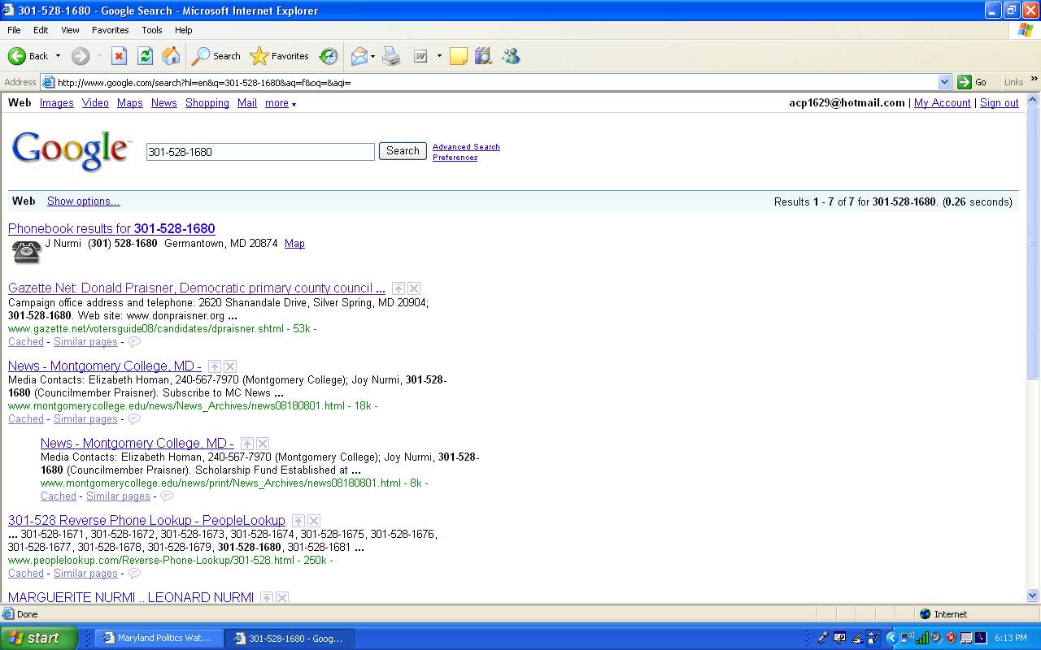Screen dimensions: 1041x650
Task: Remove the Gazette.Net result with X icon
Action: coord(414,288)
